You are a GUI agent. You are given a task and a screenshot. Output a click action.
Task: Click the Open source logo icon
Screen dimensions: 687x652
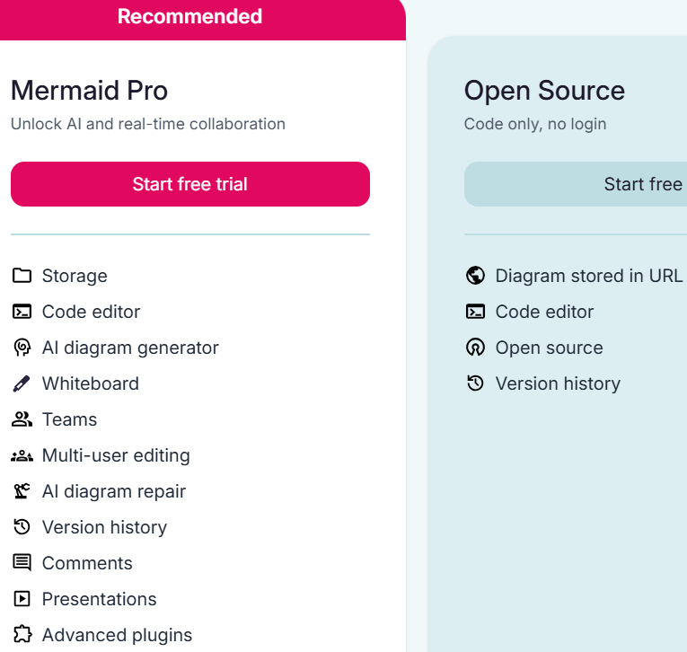tap(475, 348)
